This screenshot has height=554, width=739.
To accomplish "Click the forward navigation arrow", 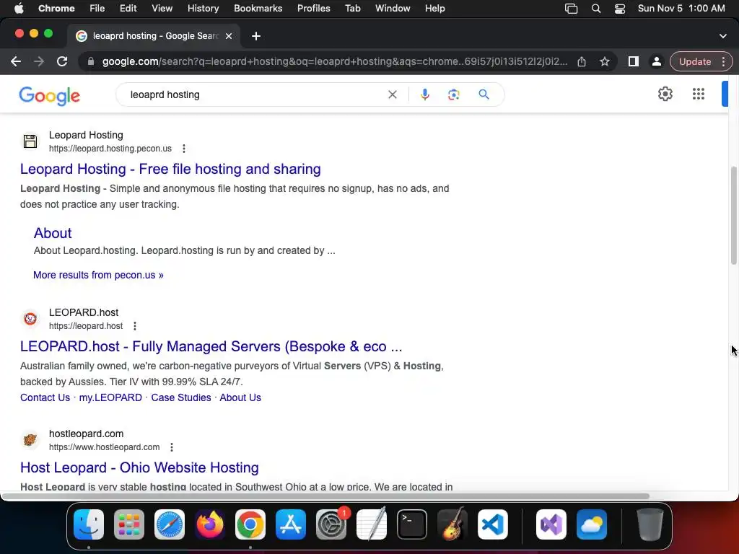I will (39, 62).
